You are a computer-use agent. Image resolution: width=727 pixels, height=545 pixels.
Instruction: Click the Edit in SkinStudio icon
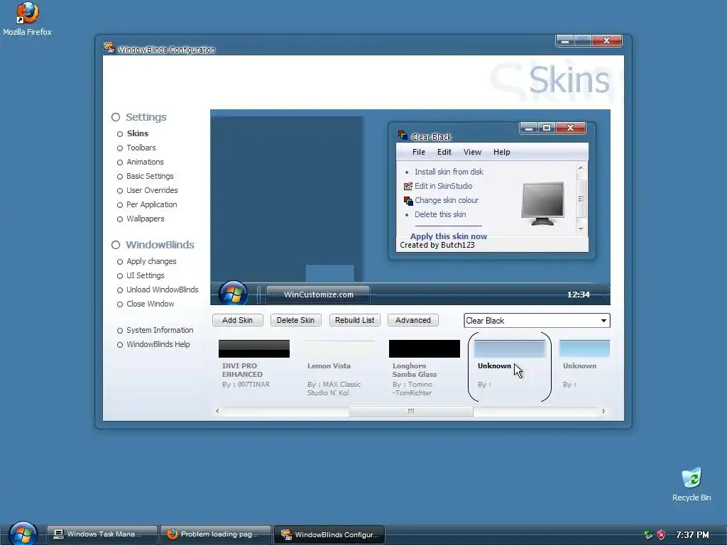click(408, 186)
